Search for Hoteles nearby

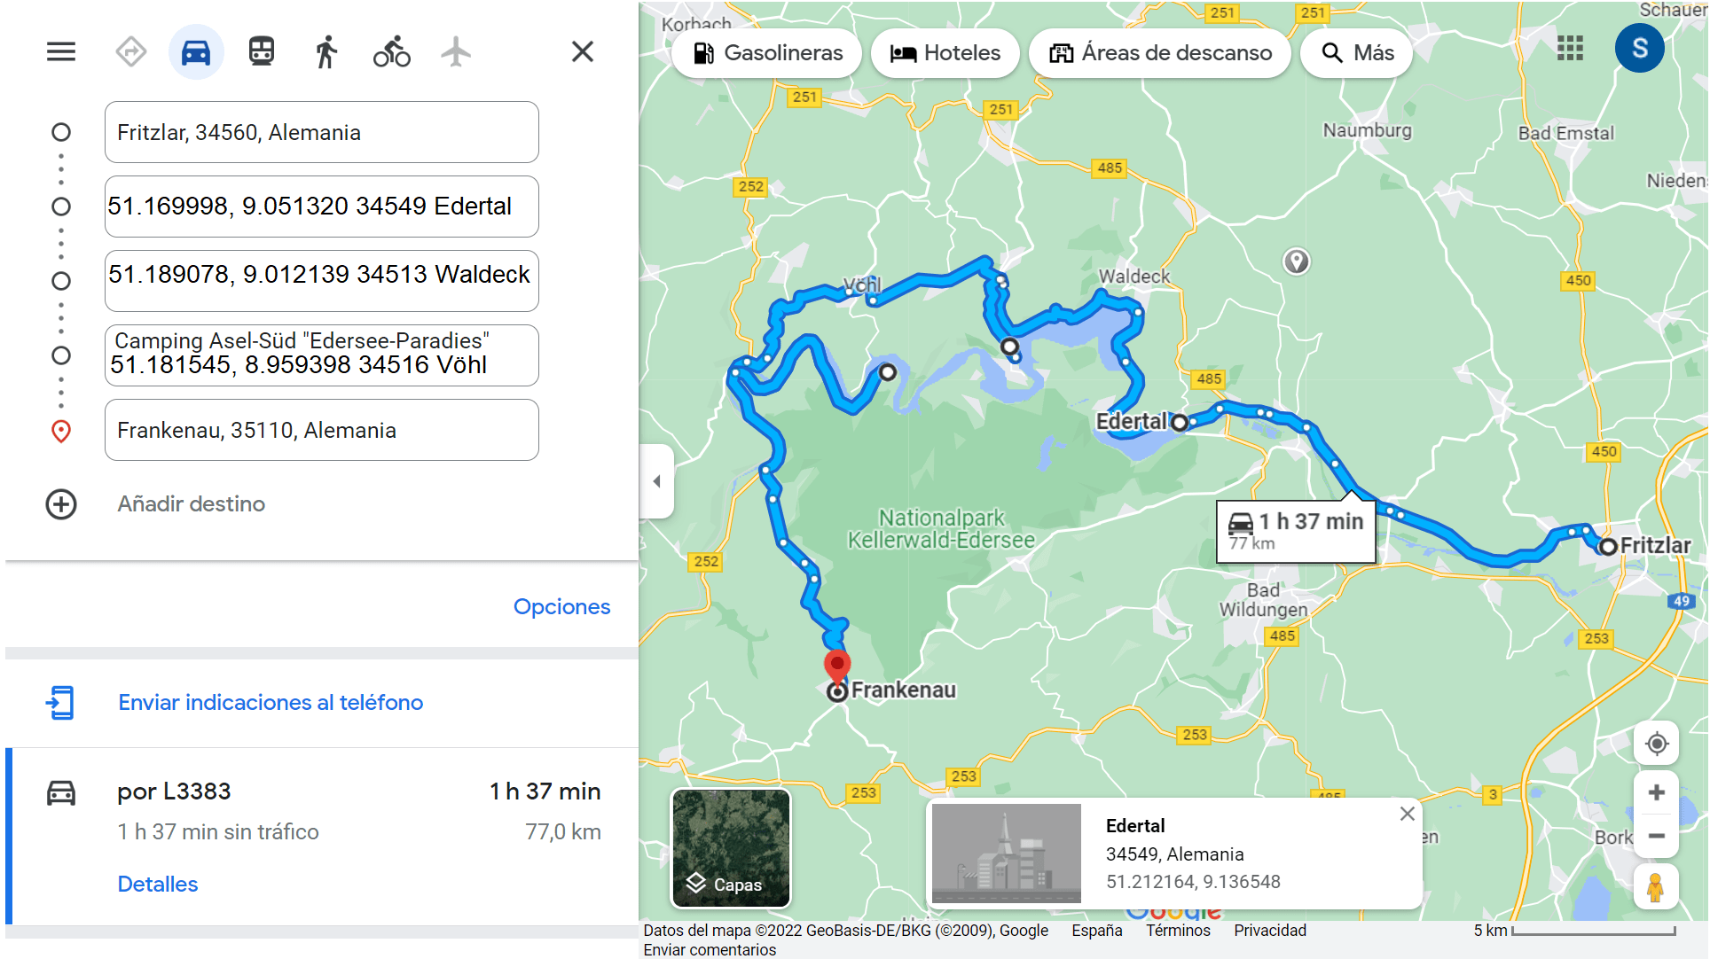(x=945, y=53)
